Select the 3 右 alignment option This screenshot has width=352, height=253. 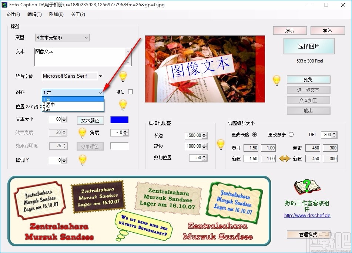(73, 109)
